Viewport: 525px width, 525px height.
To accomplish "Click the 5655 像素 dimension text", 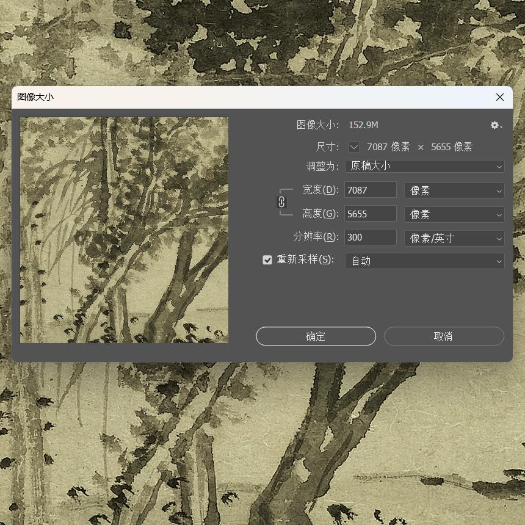I will [452, 147].
